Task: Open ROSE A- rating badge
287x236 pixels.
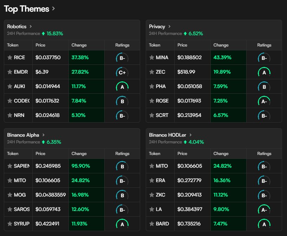Action: click(x=264, y=101)
